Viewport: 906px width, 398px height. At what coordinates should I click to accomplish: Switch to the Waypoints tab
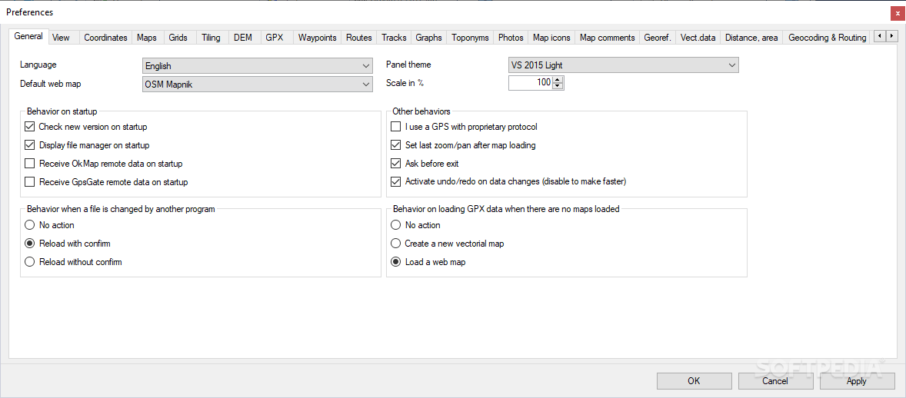click(317, 38)
